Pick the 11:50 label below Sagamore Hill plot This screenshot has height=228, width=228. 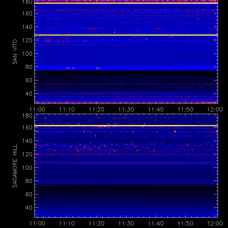186,223
